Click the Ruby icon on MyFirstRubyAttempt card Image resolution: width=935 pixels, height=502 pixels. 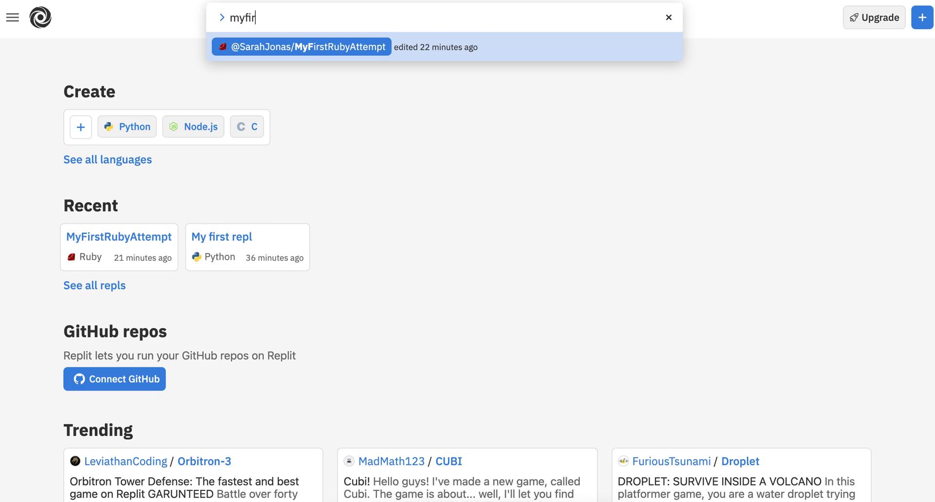click(71, 257)
